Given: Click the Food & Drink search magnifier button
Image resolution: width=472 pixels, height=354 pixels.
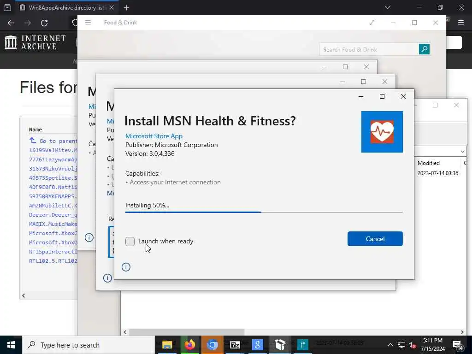Looking at the screenshot, I should coord(424,49).
